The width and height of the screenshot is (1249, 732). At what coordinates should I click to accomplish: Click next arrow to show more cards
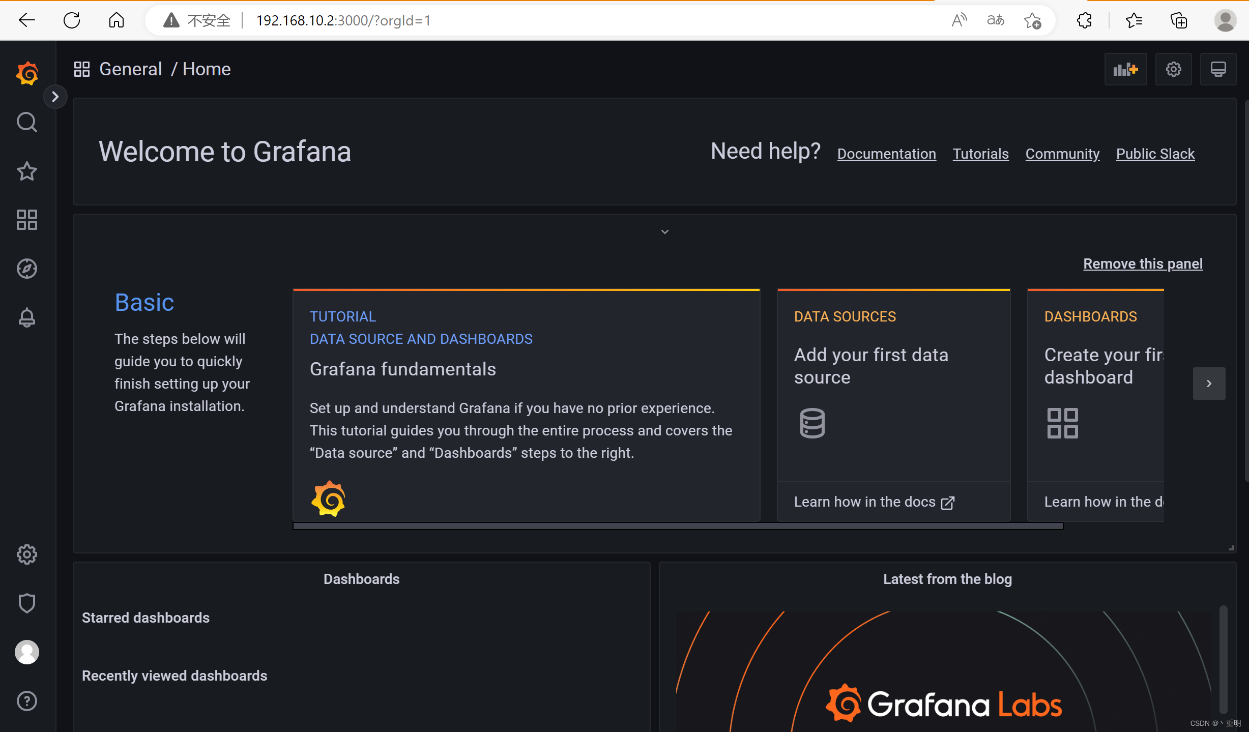tap(1209, 383)
